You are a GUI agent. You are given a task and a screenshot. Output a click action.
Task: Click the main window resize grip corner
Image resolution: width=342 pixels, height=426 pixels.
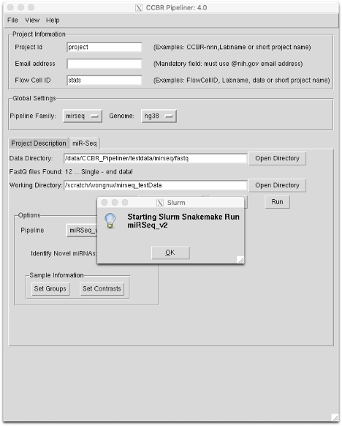point(335,417)
